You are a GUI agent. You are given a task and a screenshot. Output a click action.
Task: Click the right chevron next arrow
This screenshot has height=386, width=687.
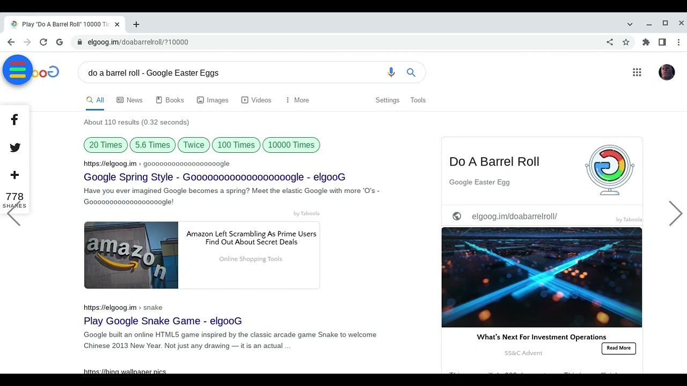point(675,213)
